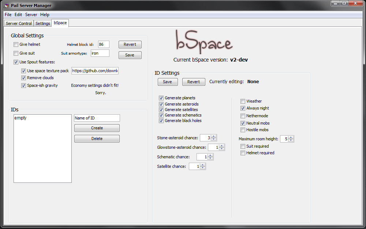Click the 'v2-dev' version text
Screen dimensions: 366x229
pyautogui.click(x=239, y=60)
